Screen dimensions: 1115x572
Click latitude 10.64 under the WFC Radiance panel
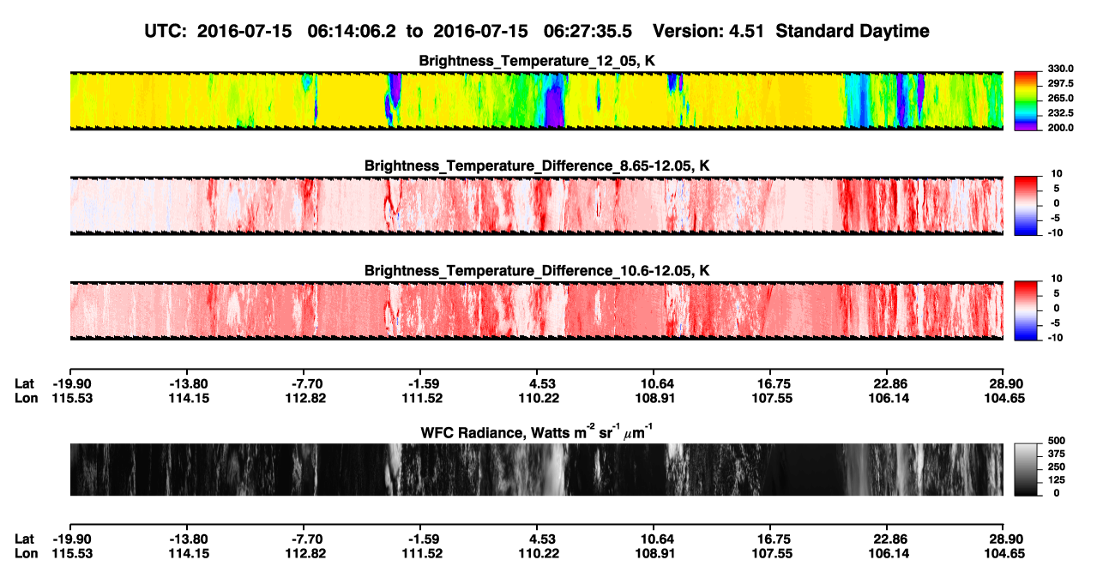pos(654,539)
